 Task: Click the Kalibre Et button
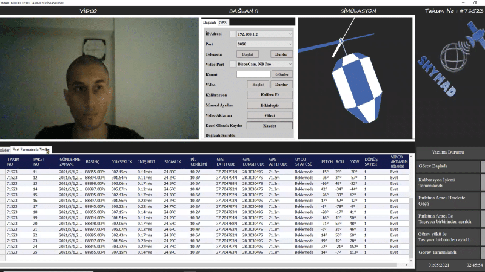pyautogui.click(x=270, y=95)
